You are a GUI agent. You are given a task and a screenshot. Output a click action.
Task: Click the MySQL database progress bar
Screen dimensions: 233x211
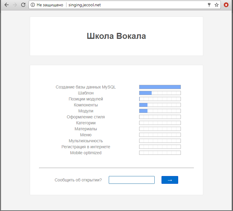[160, 87]
